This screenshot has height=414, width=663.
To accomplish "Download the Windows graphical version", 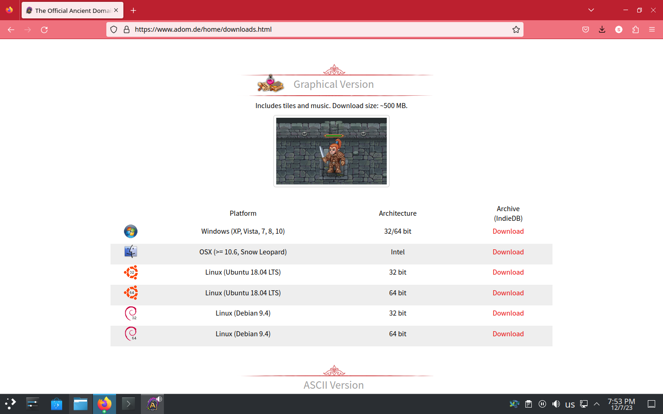I will click(508, 231).
